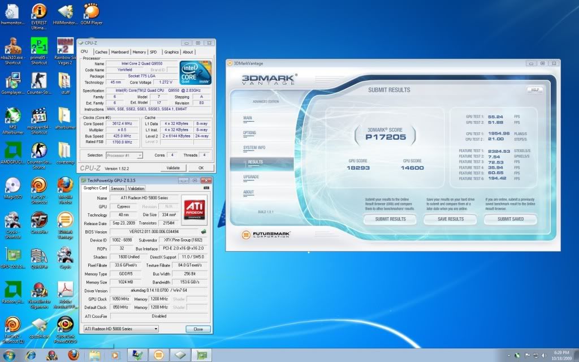Launch Mozilla Firefox from the desktop icon
The image size is (579, 362).
65,191
